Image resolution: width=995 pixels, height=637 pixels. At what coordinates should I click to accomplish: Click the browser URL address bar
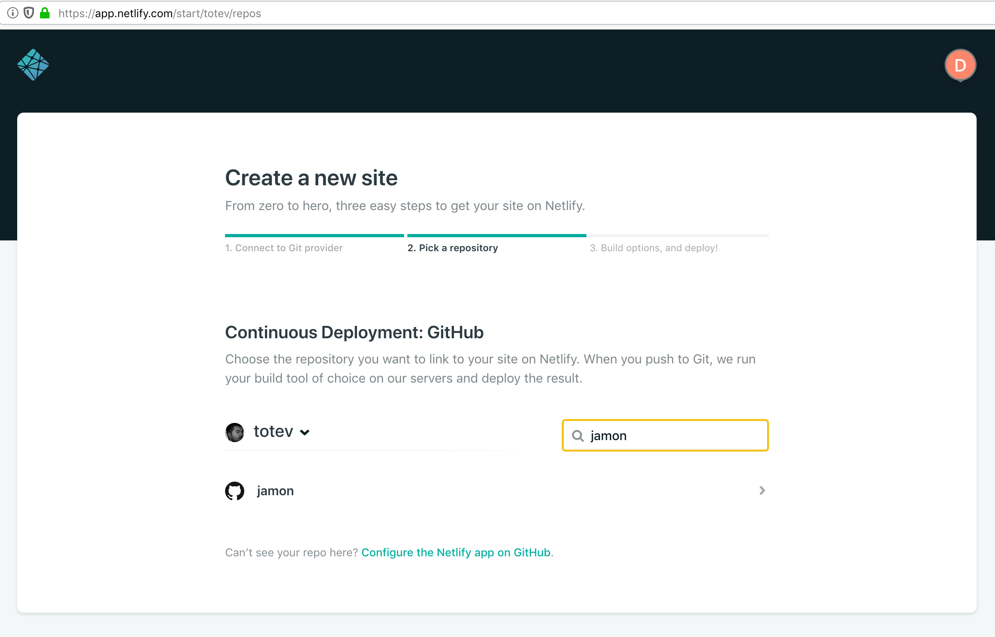click(497, 13)
